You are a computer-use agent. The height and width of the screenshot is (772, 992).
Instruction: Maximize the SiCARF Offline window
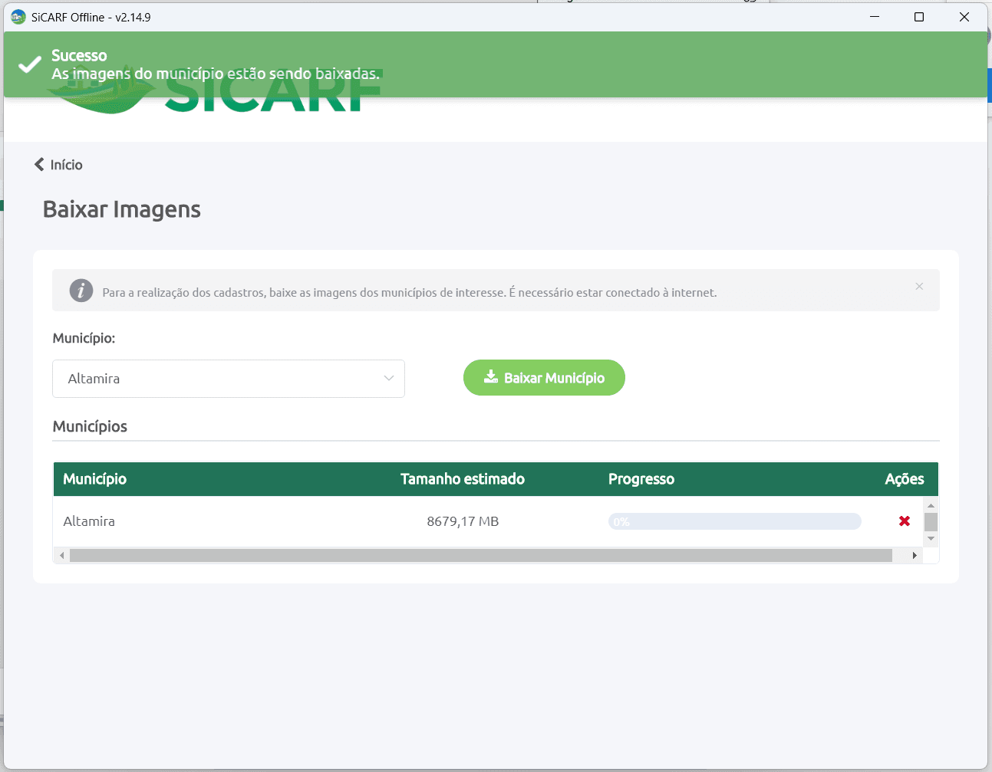(919, 17)
